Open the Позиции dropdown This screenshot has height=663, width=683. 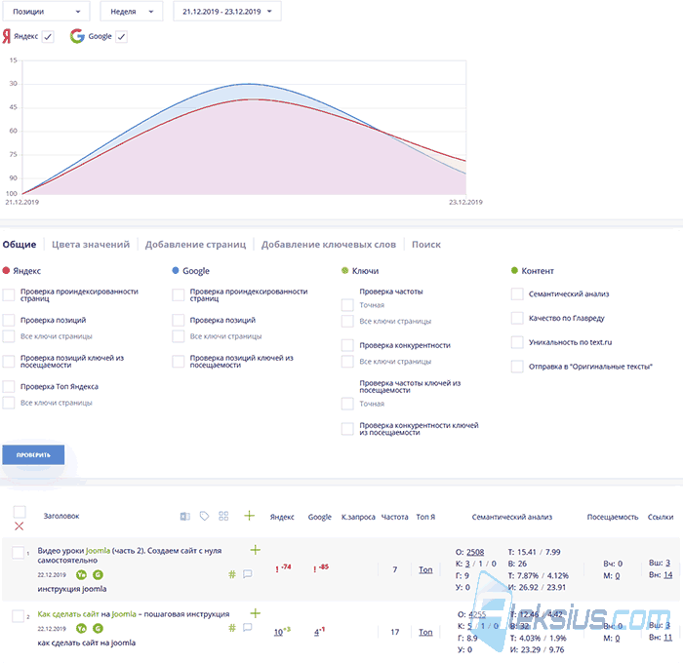(46, 12)
